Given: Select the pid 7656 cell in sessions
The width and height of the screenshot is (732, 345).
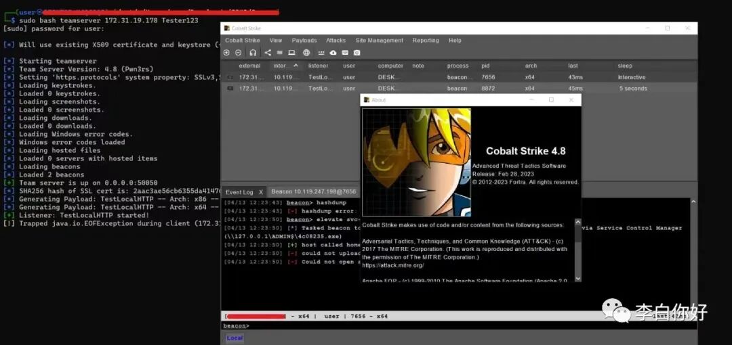Looking at the screenshot, I should tap(488, 77).
